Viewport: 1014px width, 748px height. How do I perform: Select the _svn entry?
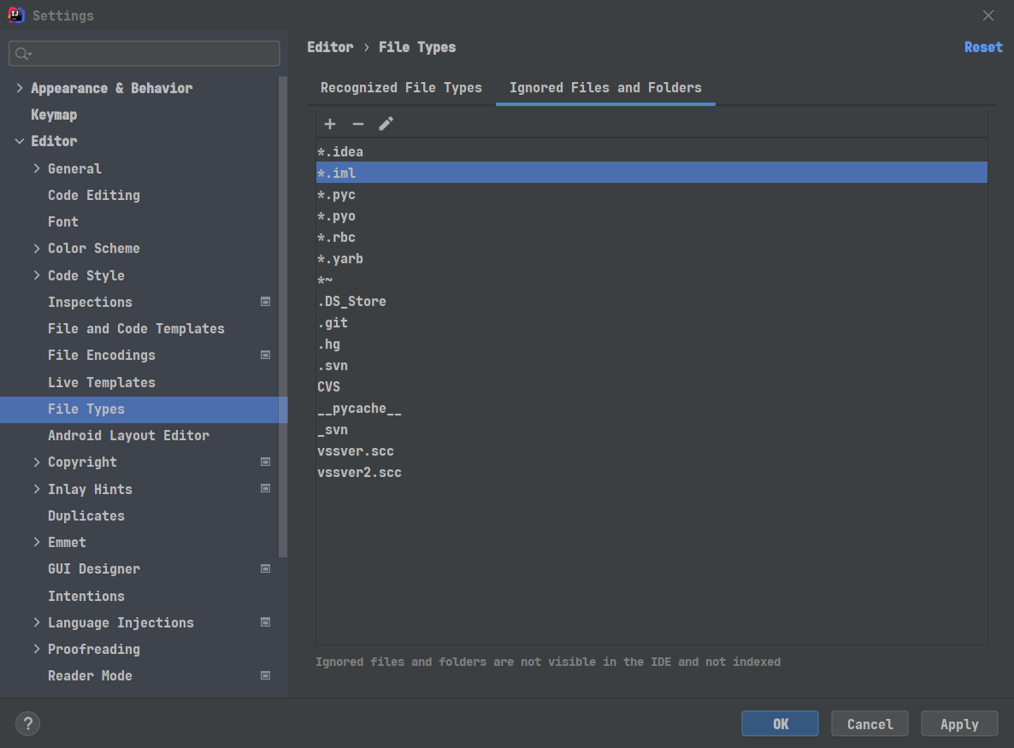pos(651,430)
